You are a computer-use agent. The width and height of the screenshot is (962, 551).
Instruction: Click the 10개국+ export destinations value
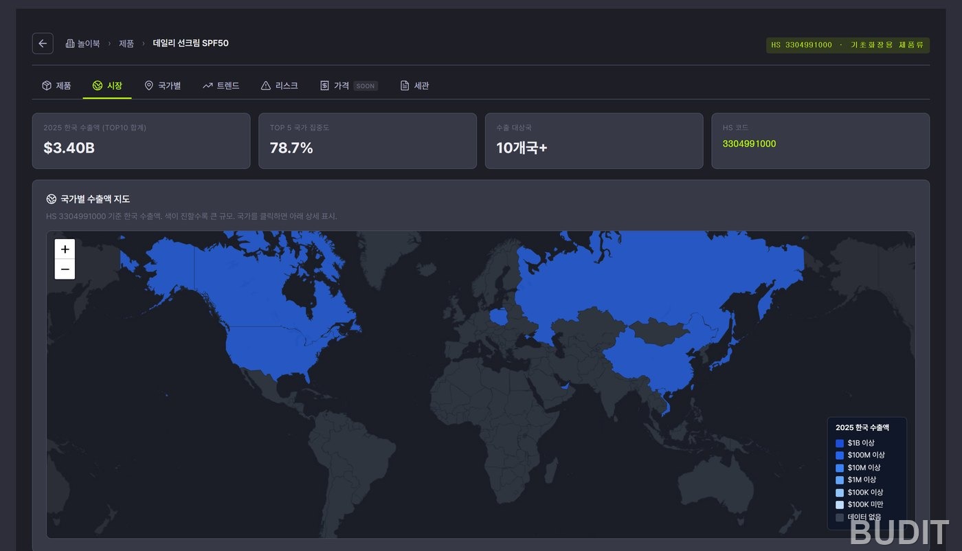click(522, 148)
